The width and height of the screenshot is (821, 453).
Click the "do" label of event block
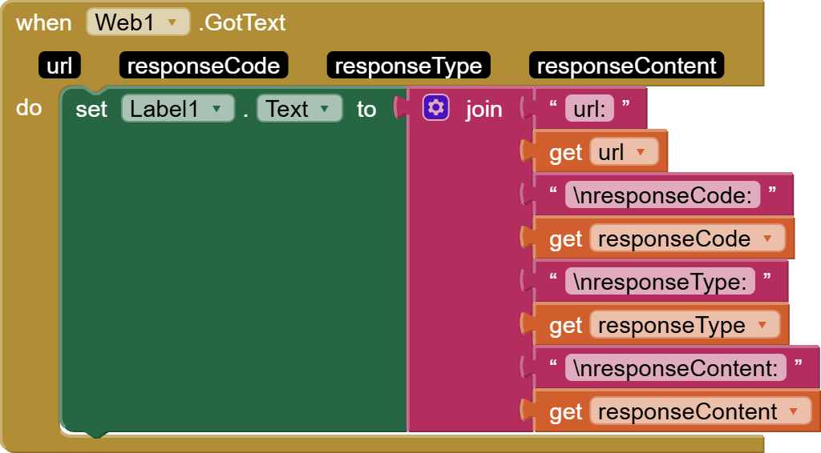pos(29,107)
